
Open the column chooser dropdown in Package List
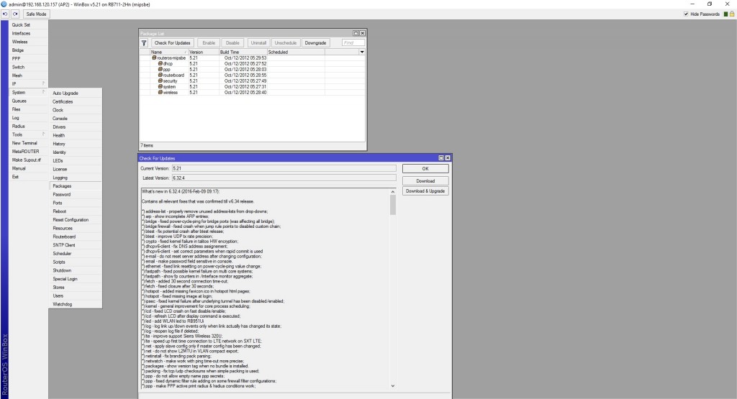point(362,52)
